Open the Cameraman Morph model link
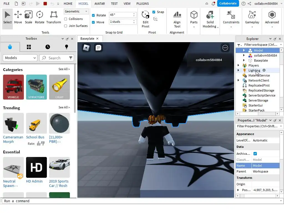The image size is (284, 213). point(13,139)
